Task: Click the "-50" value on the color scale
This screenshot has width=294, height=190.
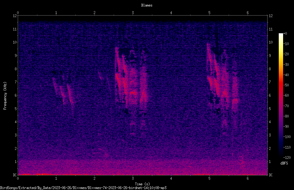Action: (x=286, y=85)
